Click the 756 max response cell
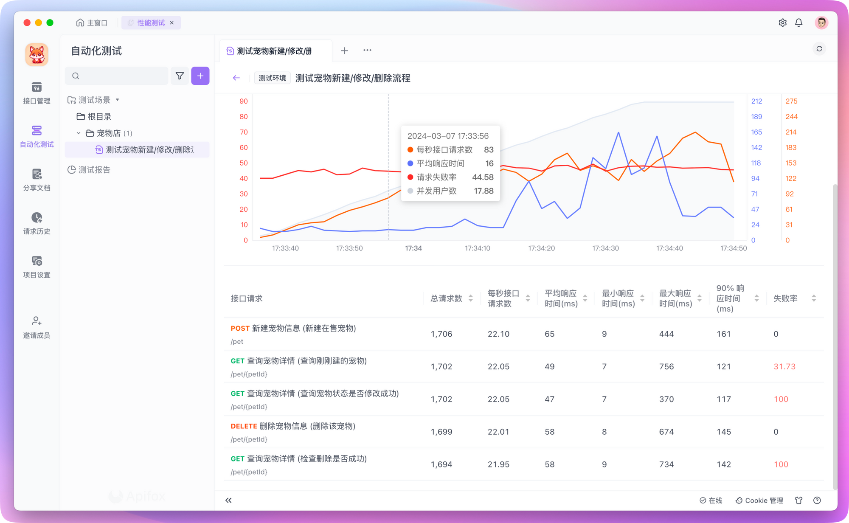The width and height of the screenshot is (849, 523). [x=666, y=367]
